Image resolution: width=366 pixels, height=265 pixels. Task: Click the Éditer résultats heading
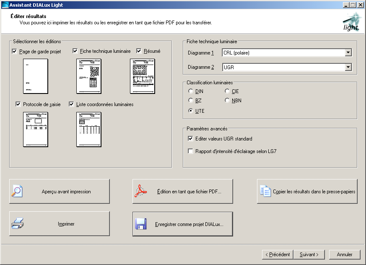[x=28, y=16]
